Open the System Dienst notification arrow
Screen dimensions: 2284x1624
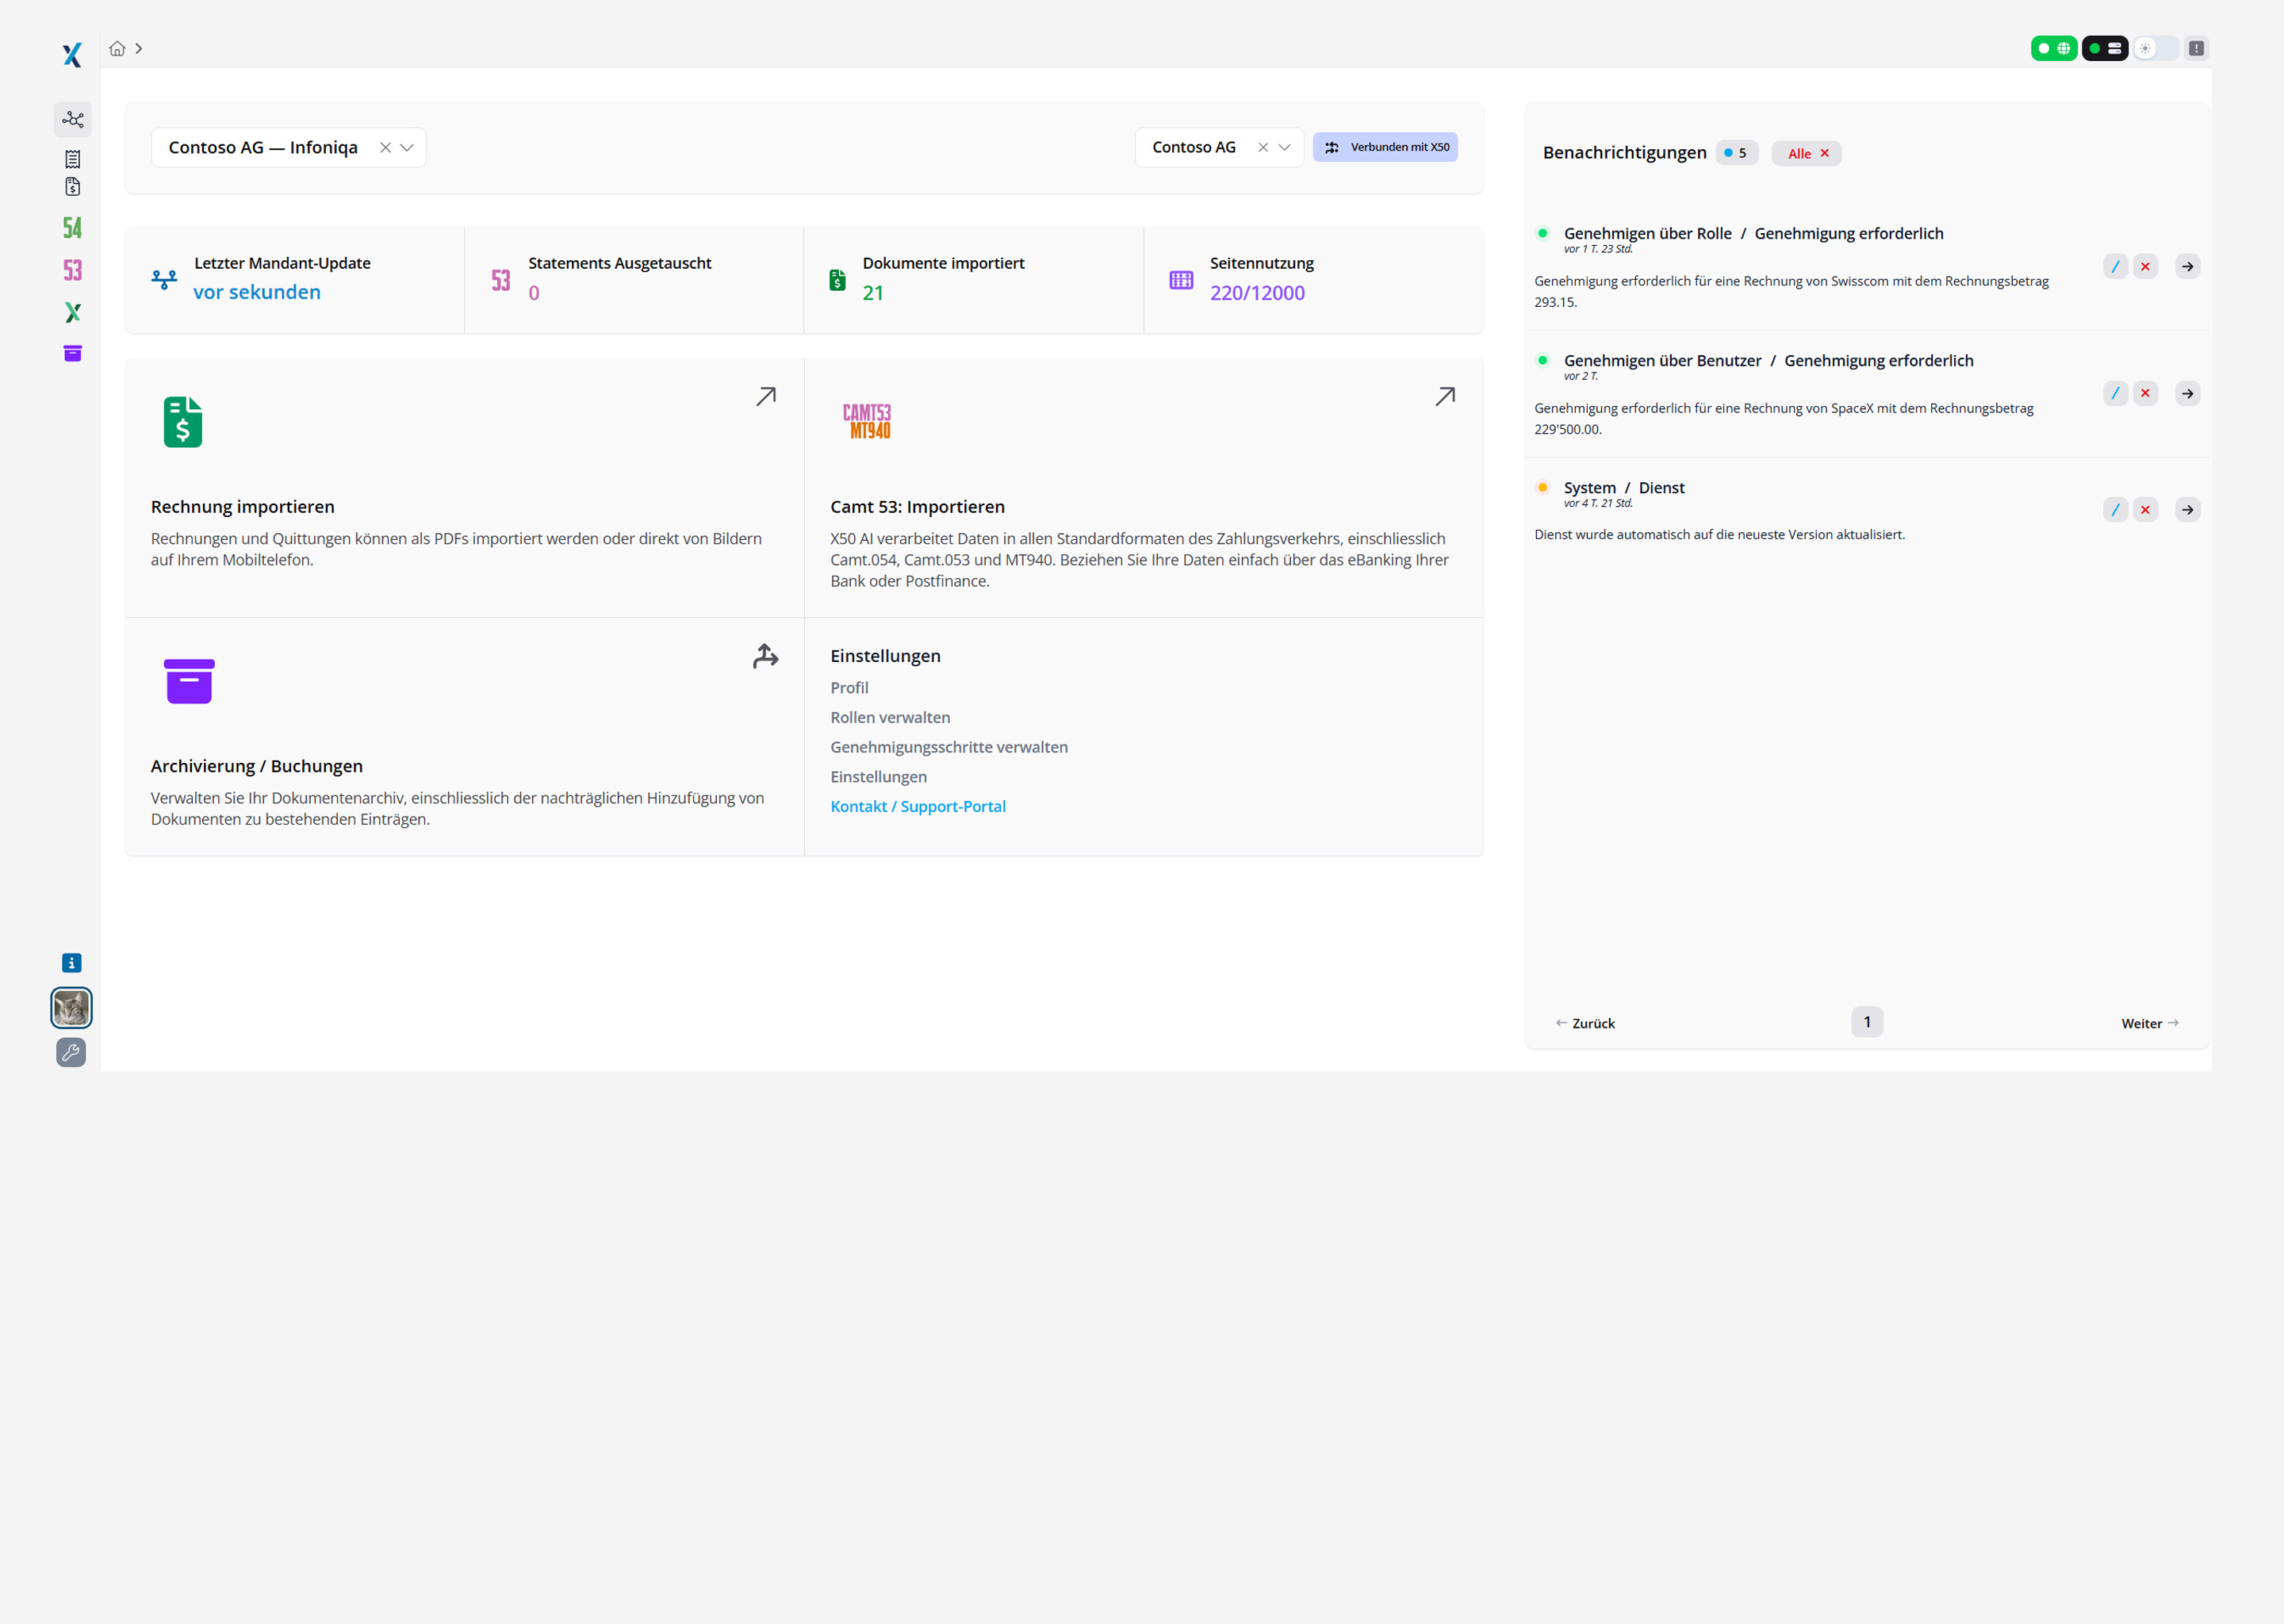(2188, 510)
